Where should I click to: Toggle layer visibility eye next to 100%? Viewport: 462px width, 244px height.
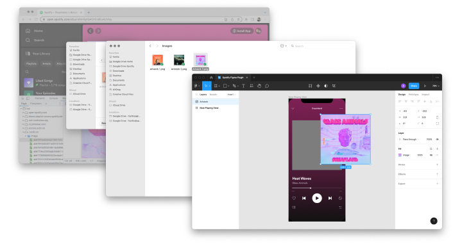coord(437,140)
